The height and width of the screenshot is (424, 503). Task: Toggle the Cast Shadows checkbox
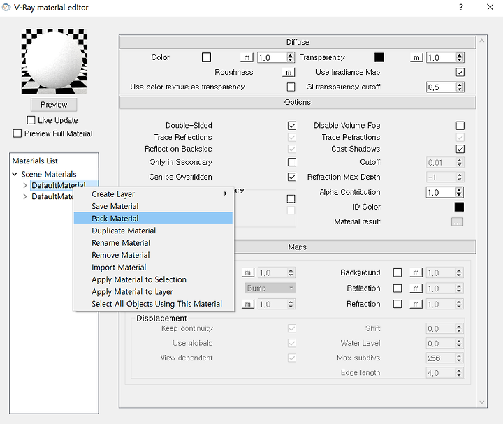coord(460,149)
